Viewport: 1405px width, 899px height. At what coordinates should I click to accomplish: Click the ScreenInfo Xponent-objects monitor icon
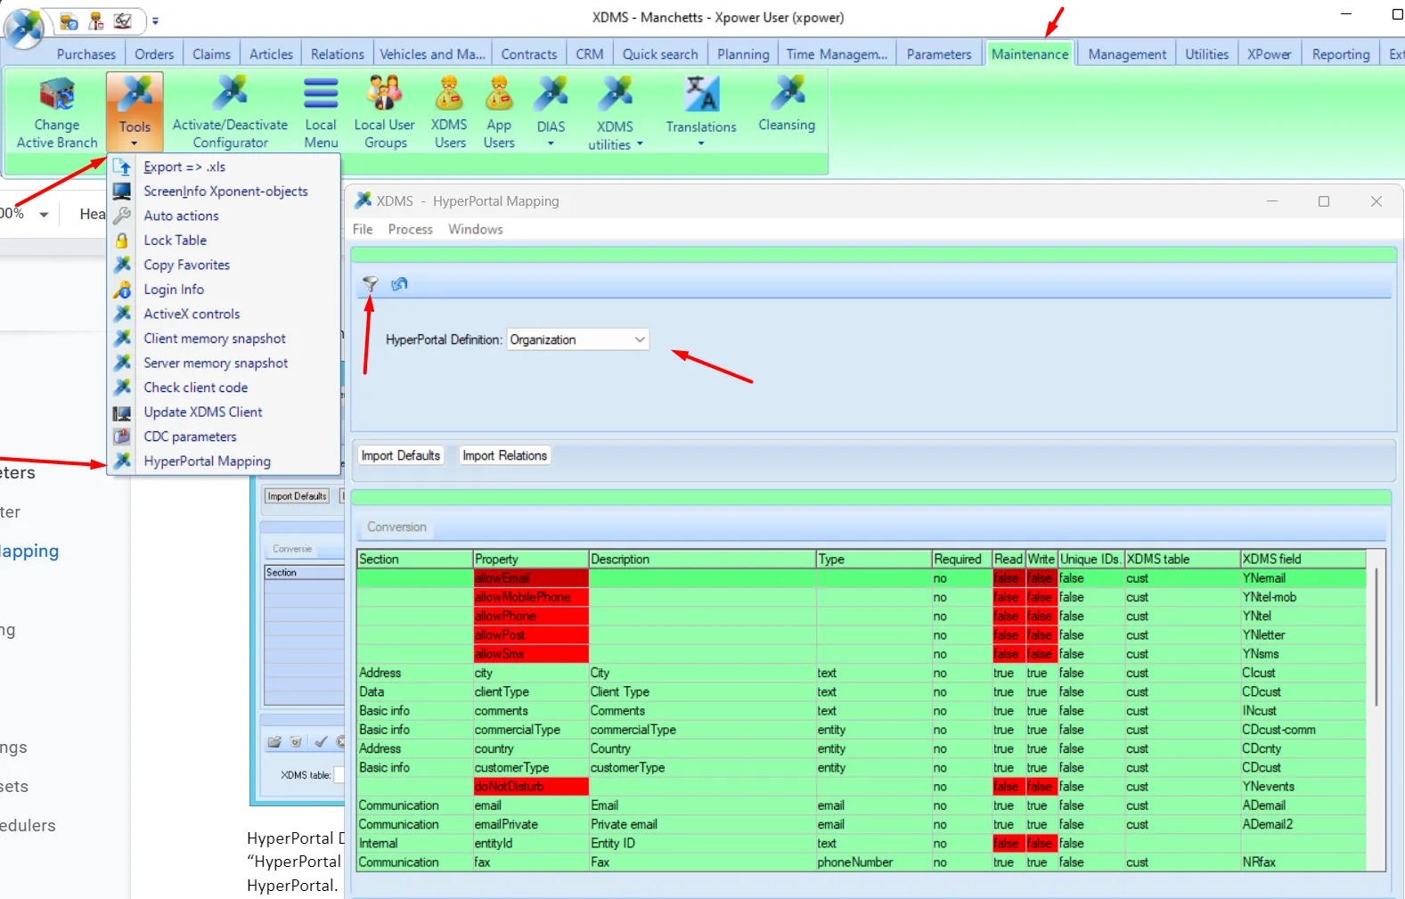pyautogui.click(x=122, y=191)
